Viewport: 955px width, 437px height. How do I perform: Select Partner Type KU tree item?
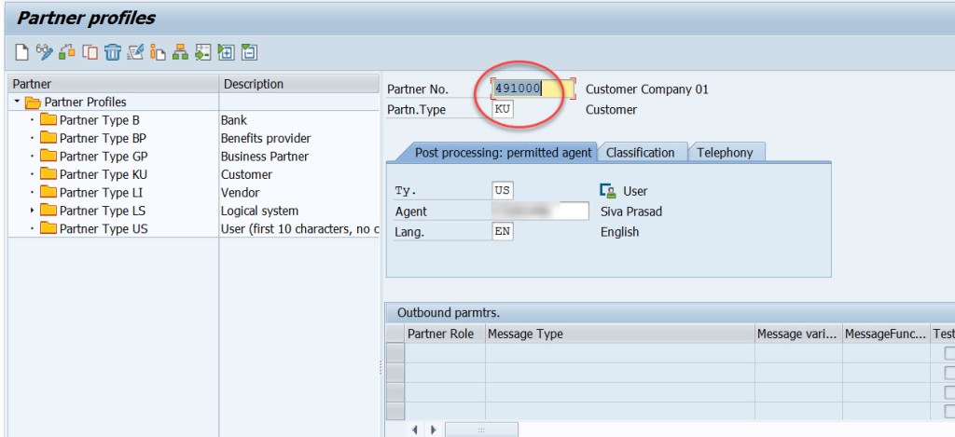(x=104, y=174)
